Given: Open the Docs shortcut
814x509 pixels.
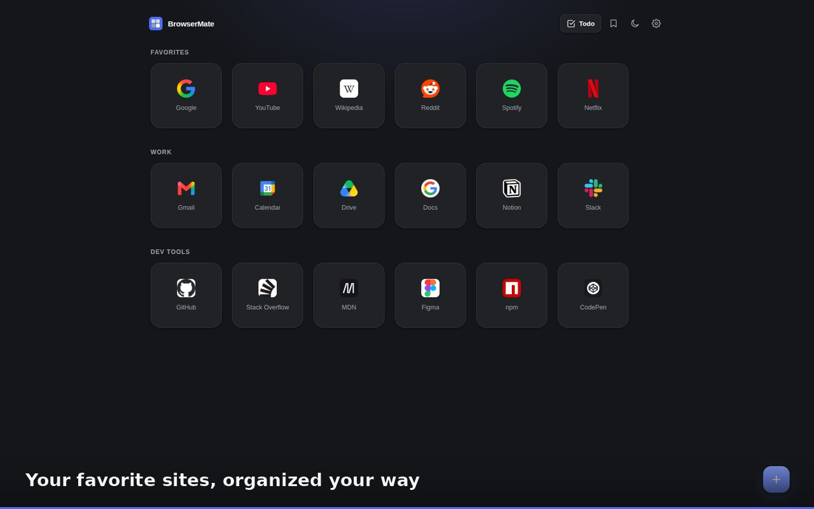Looking at the screenshot, I should coord(430,195).
